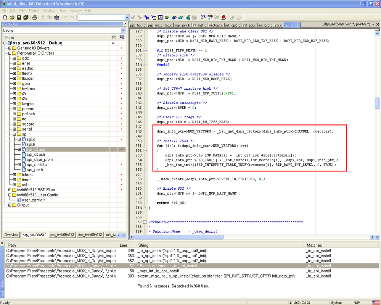This screenshot has height=305, width=381.
Task: Switch to the vectors.c editor tab
Action: point(216,25)
